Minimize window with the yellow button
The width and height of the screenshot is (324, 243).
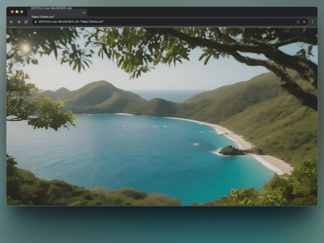click(x=17, y=12)
